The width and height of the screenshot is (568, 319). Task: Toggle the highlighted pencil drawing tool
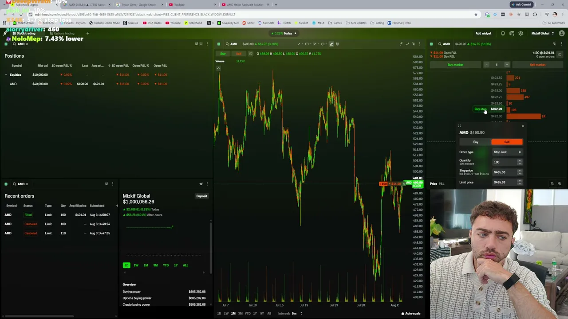[331, 44]
